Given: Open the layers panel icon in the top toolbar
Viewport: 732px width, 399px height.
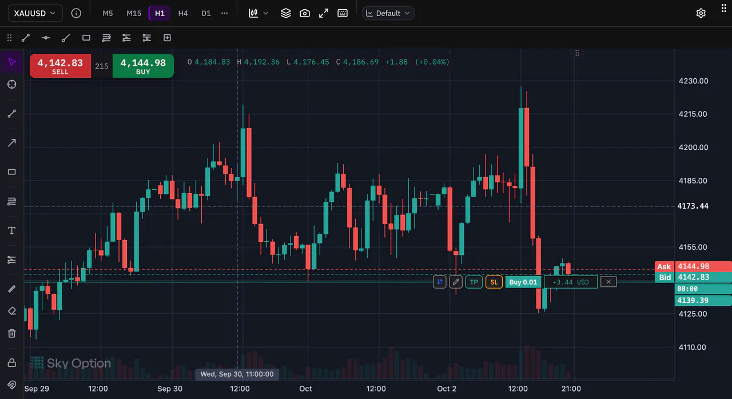Looking at the screenshot, I should [x=286, y=13].
